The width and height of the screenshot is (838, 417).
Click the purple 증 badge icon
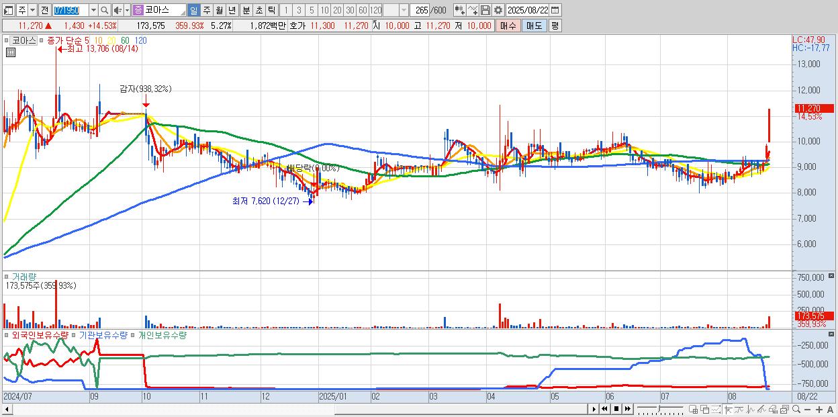click(138, 10)
